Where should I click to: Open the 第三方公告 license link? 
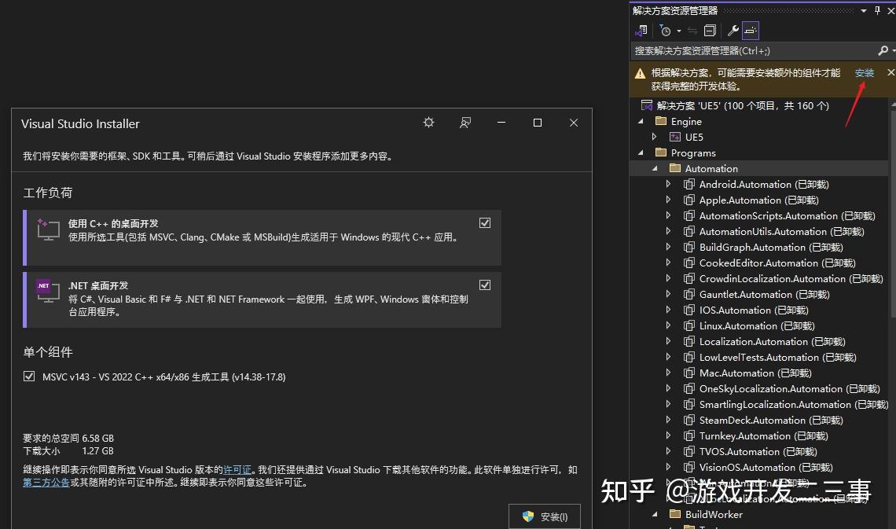click(46, 482)
